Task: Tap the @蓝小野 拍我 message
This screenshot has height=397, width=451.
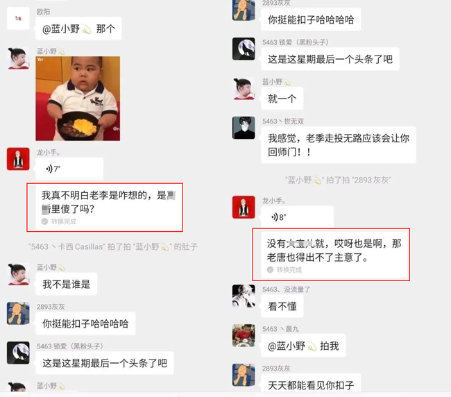Action: [303, 346]
